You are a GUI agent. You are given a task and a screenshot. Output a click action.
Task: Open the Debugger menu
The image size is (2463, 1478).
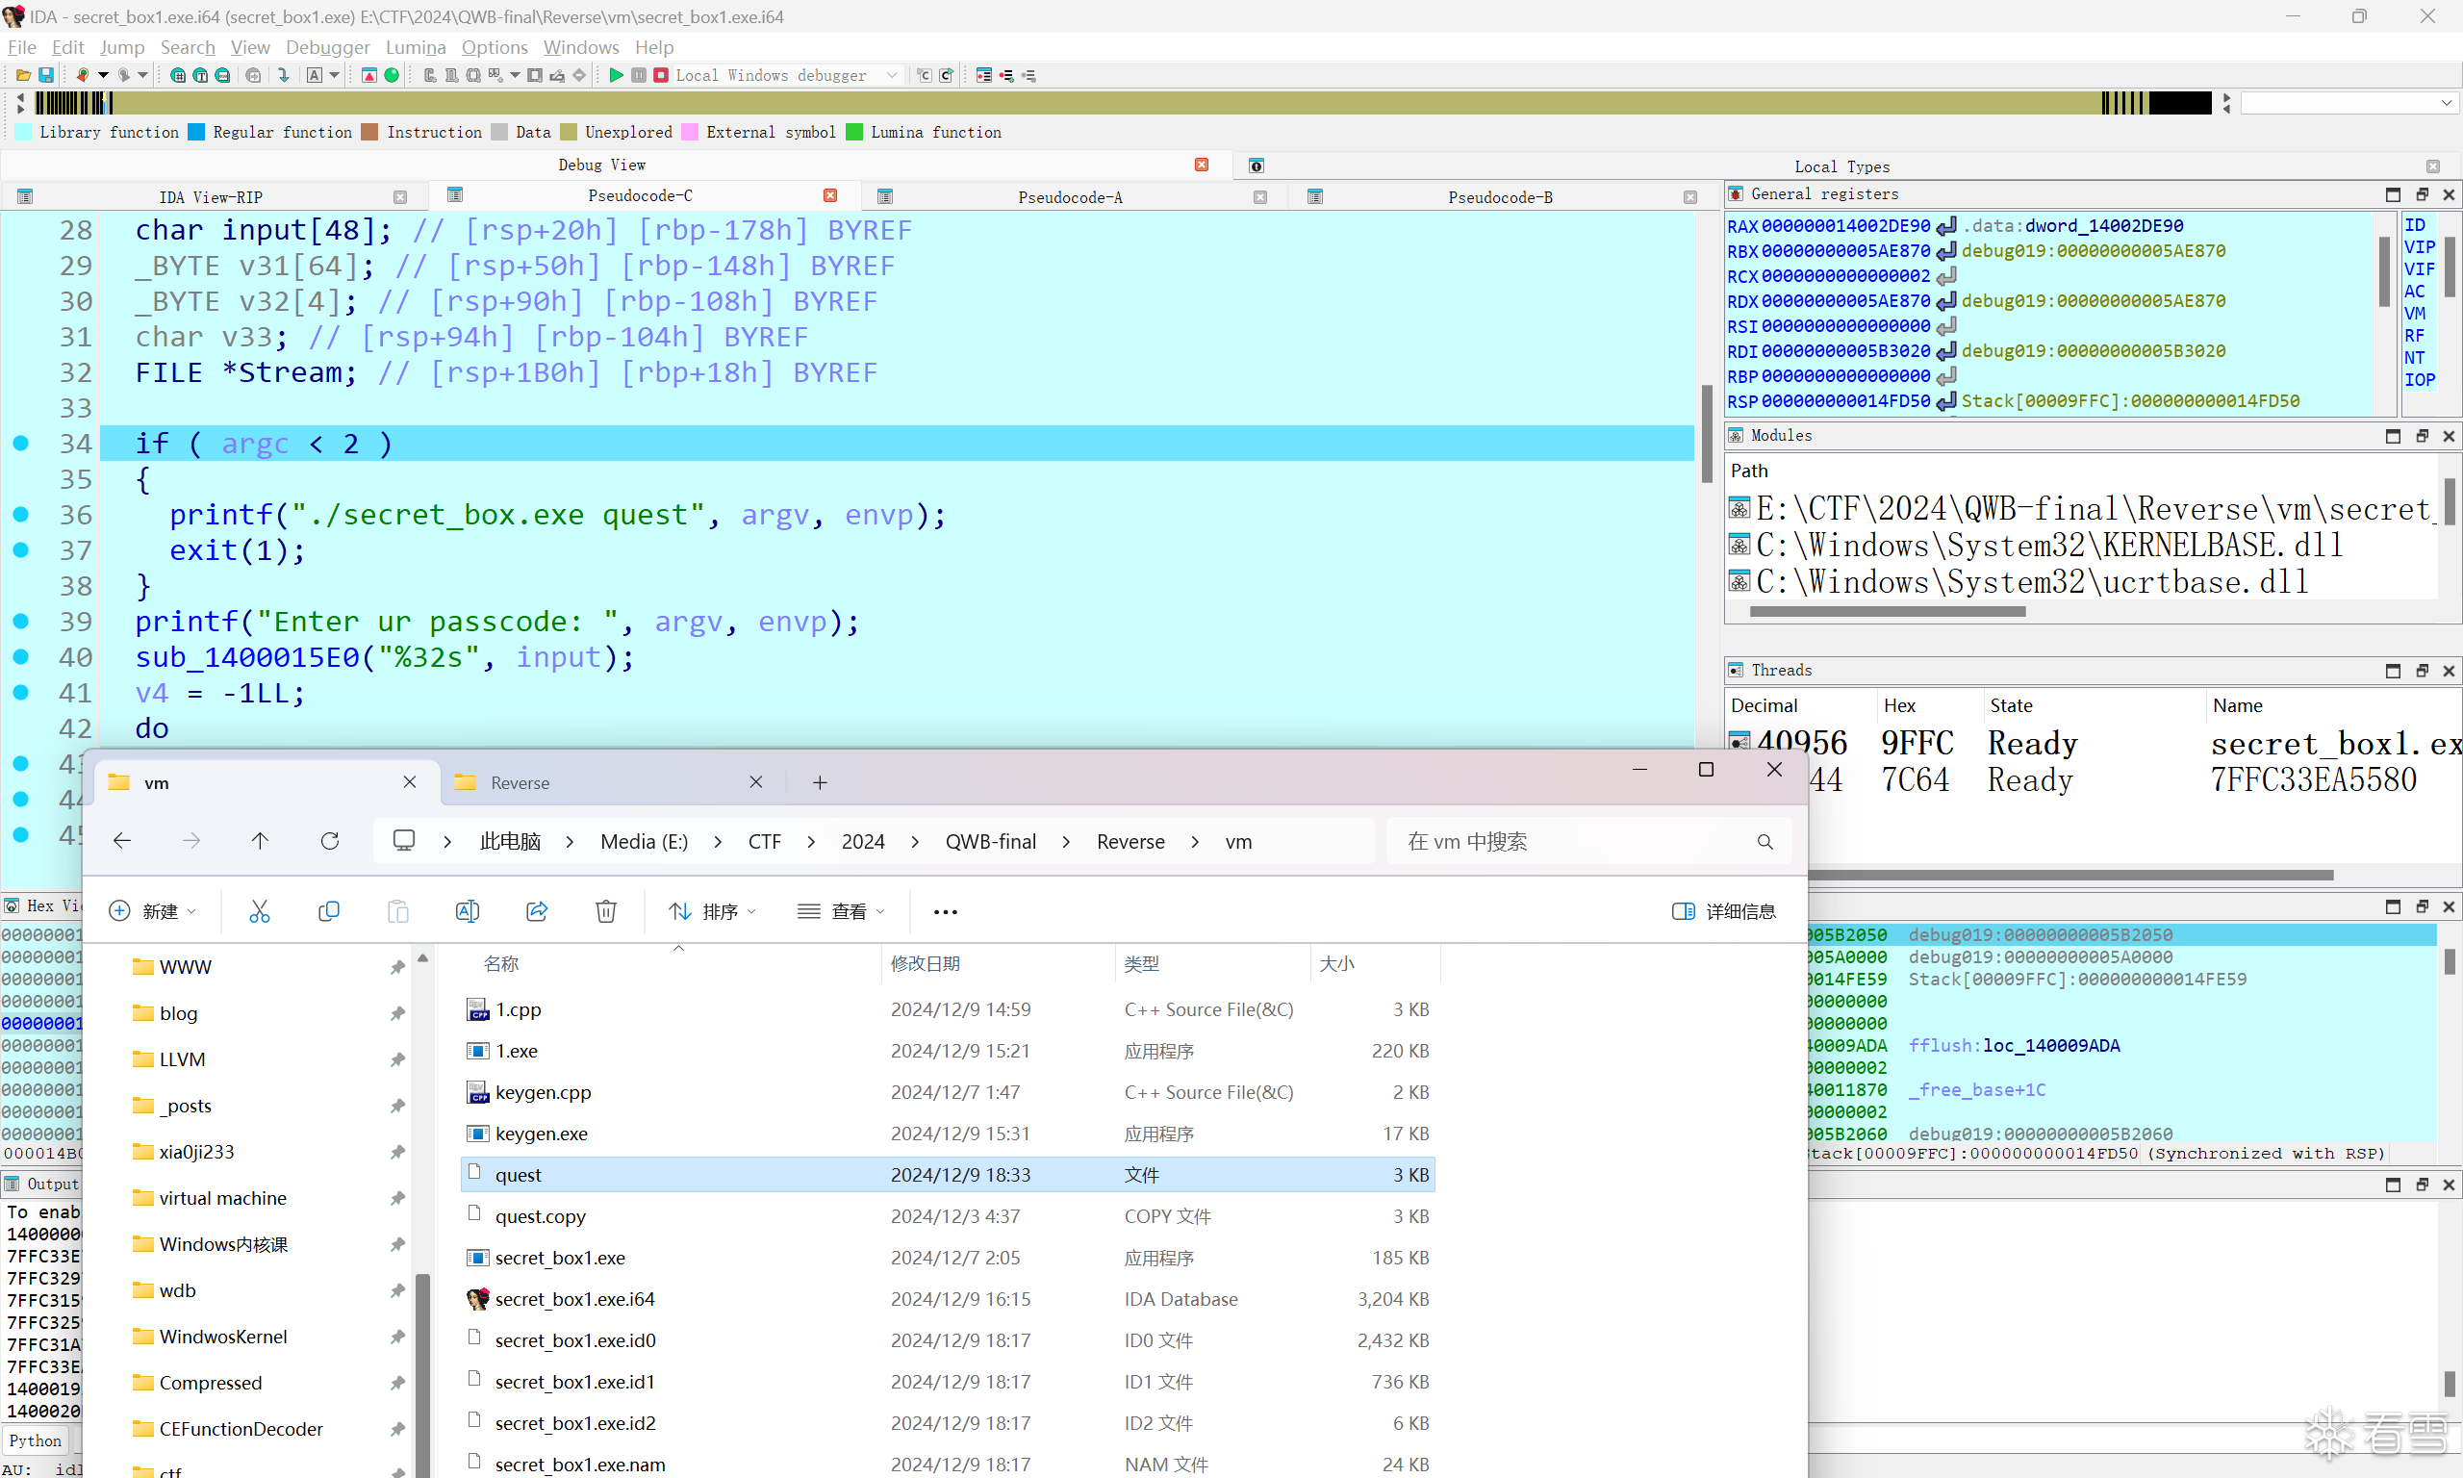(x=327, y=47)
